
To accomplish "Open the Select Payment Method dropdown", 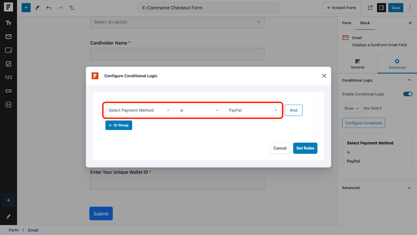I will [139, 110].
